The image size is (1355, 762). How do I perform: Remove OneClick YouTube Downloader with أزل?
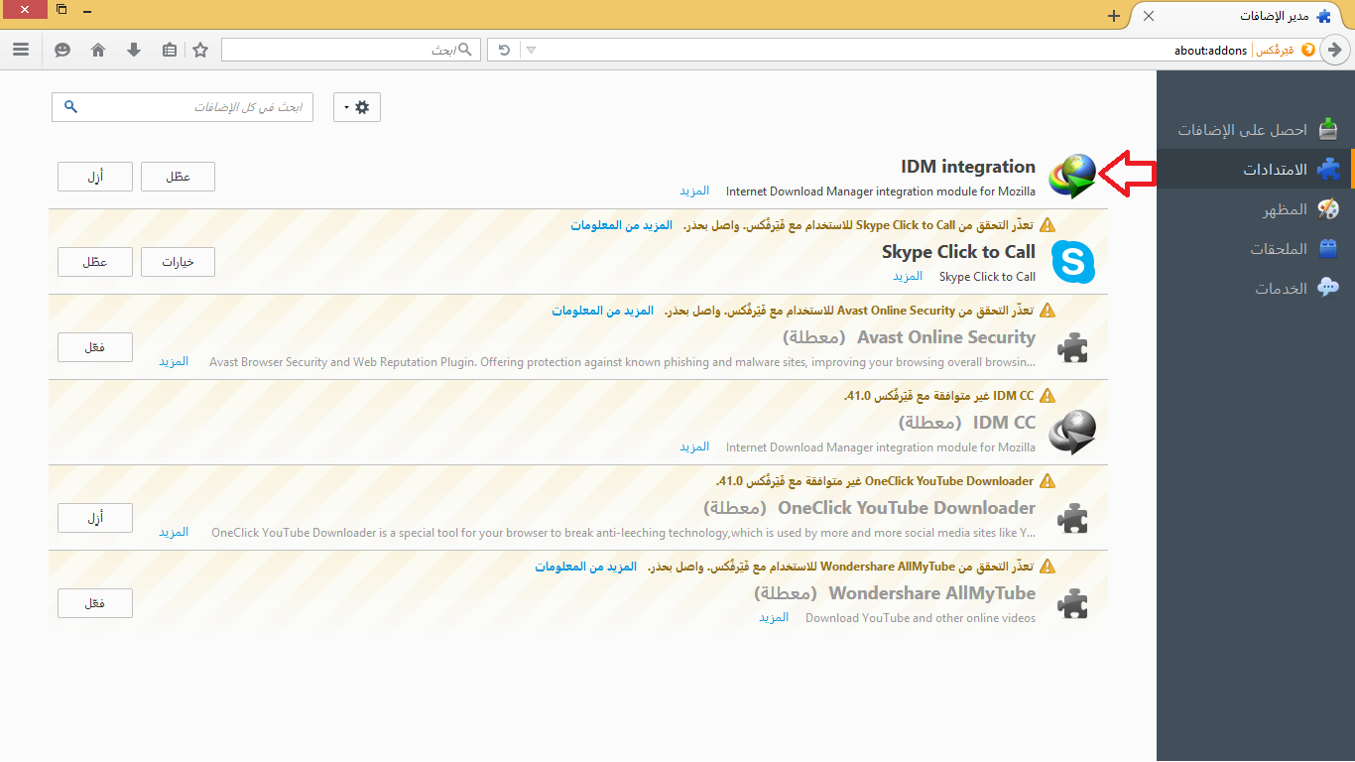point(94,518)
